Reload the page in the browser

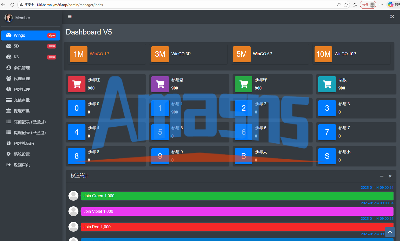(x=12, y=5)
